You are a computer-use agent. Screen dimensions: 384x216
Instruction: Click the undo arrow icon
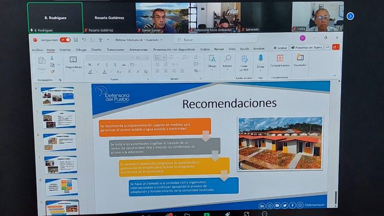click(x=84, y=39)
